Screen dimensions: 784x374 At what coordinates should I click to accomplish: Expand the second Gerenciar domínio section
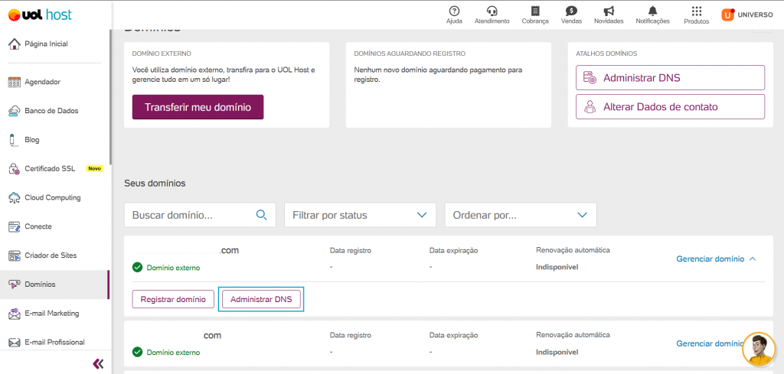coord(708,344)
